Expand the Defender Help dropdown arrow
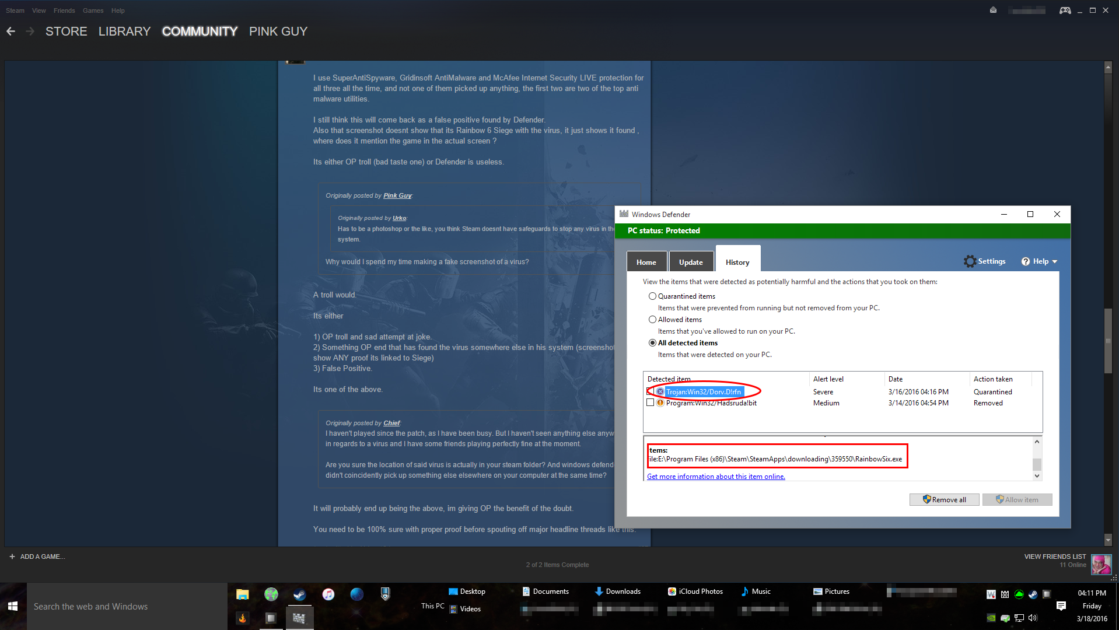This screenshot has height=630, width=1119. click(x=1055, y=262)
